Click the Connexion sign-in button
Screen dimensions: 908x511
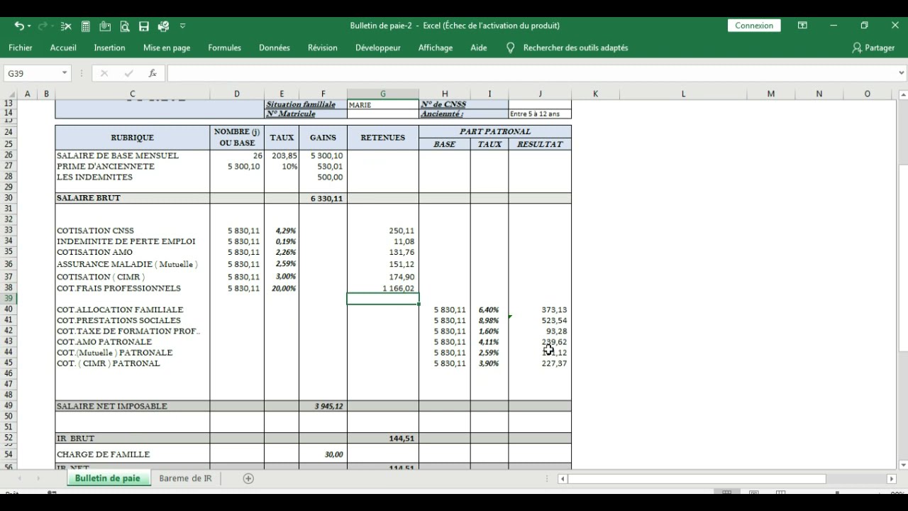[x=753, y=26]
